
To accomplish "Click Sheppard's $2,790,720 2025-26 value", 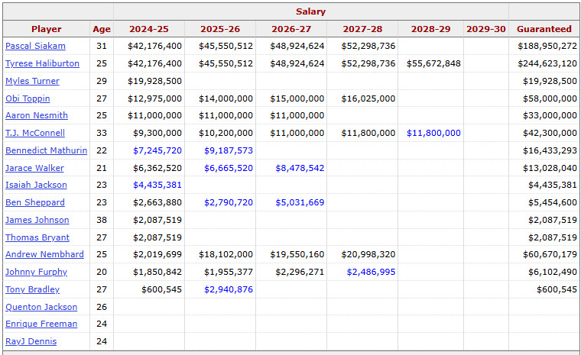I will click(229, 203).
